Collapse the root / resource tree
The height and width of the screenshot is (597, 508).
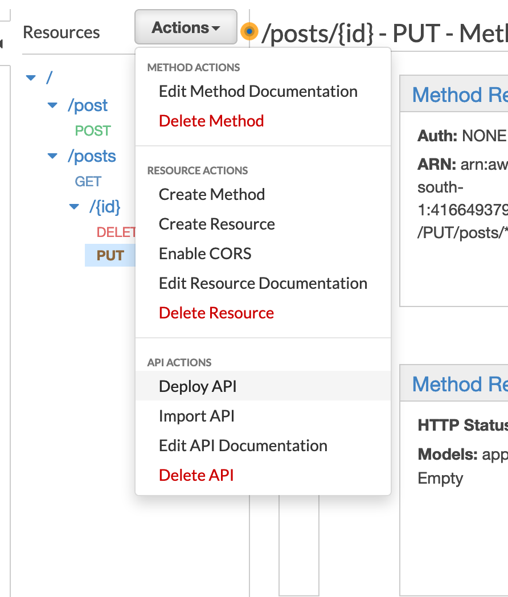click(x=31, y=78)
